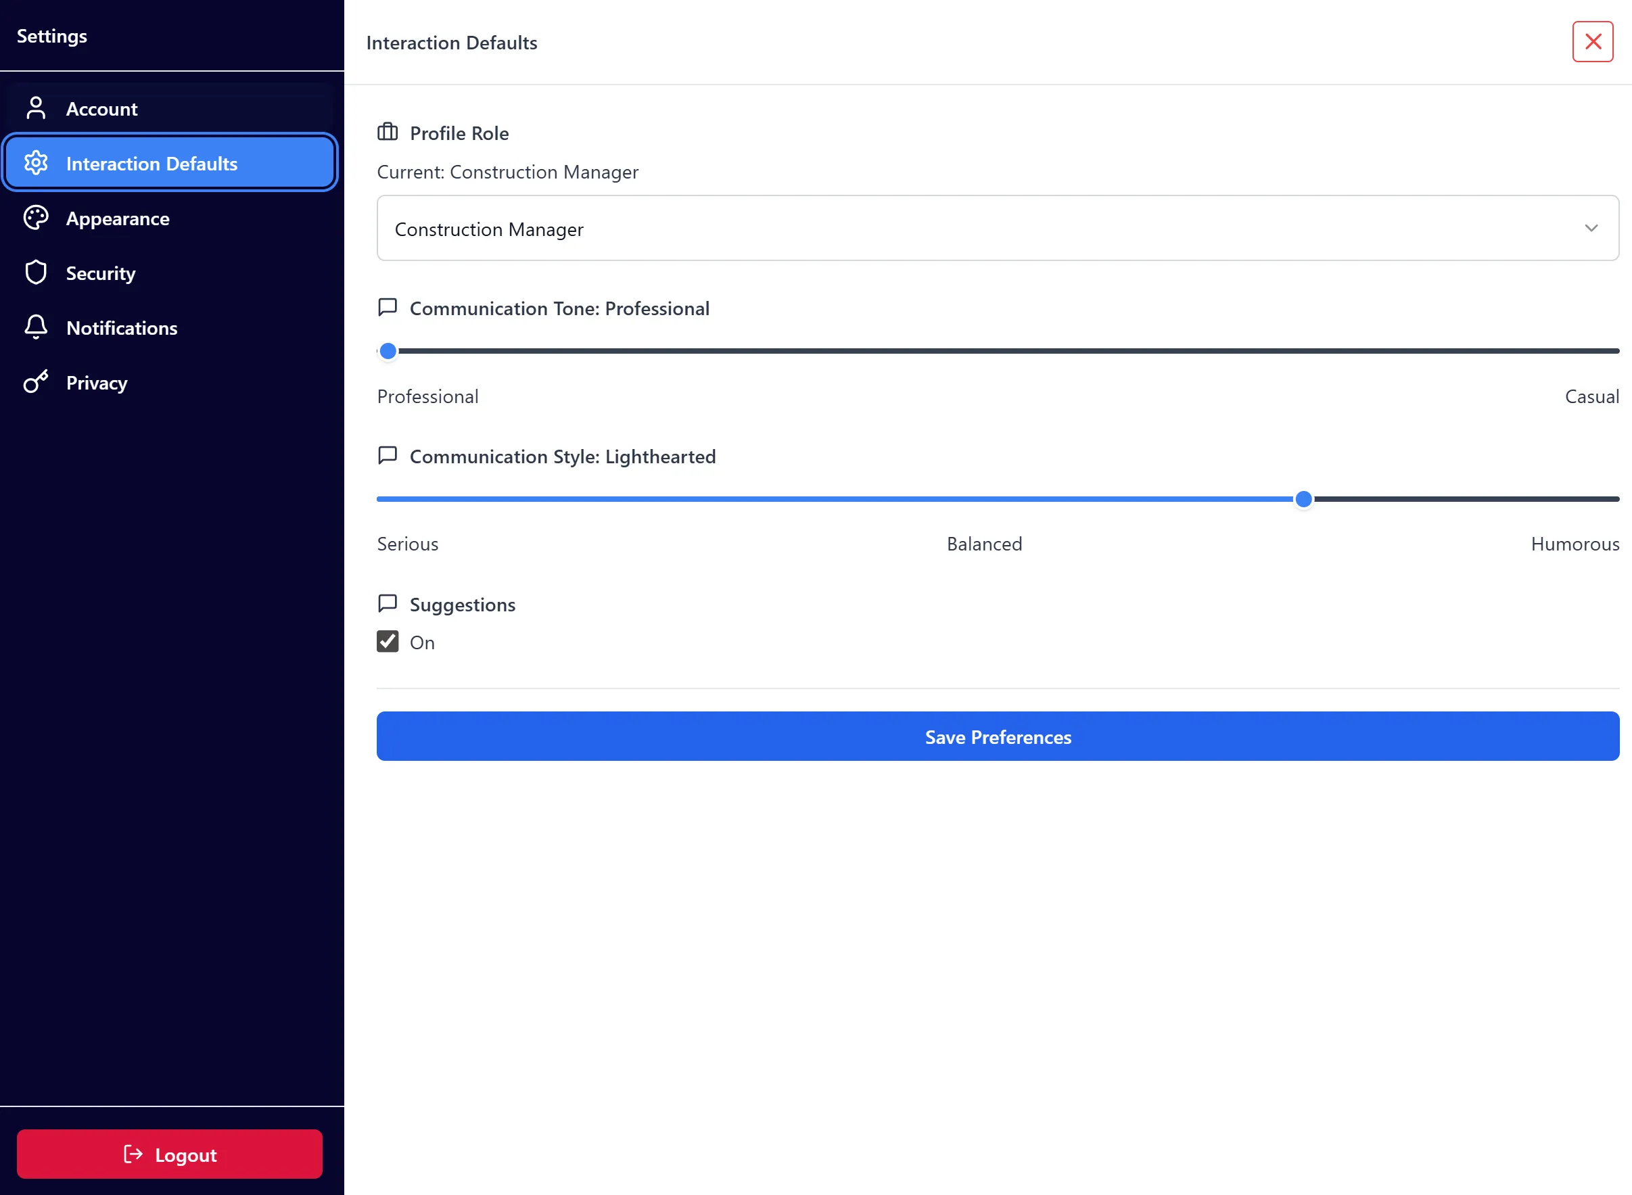Select the Account settings tab
This screenshot has height=1195, width=1632.
tap(102, 108)
